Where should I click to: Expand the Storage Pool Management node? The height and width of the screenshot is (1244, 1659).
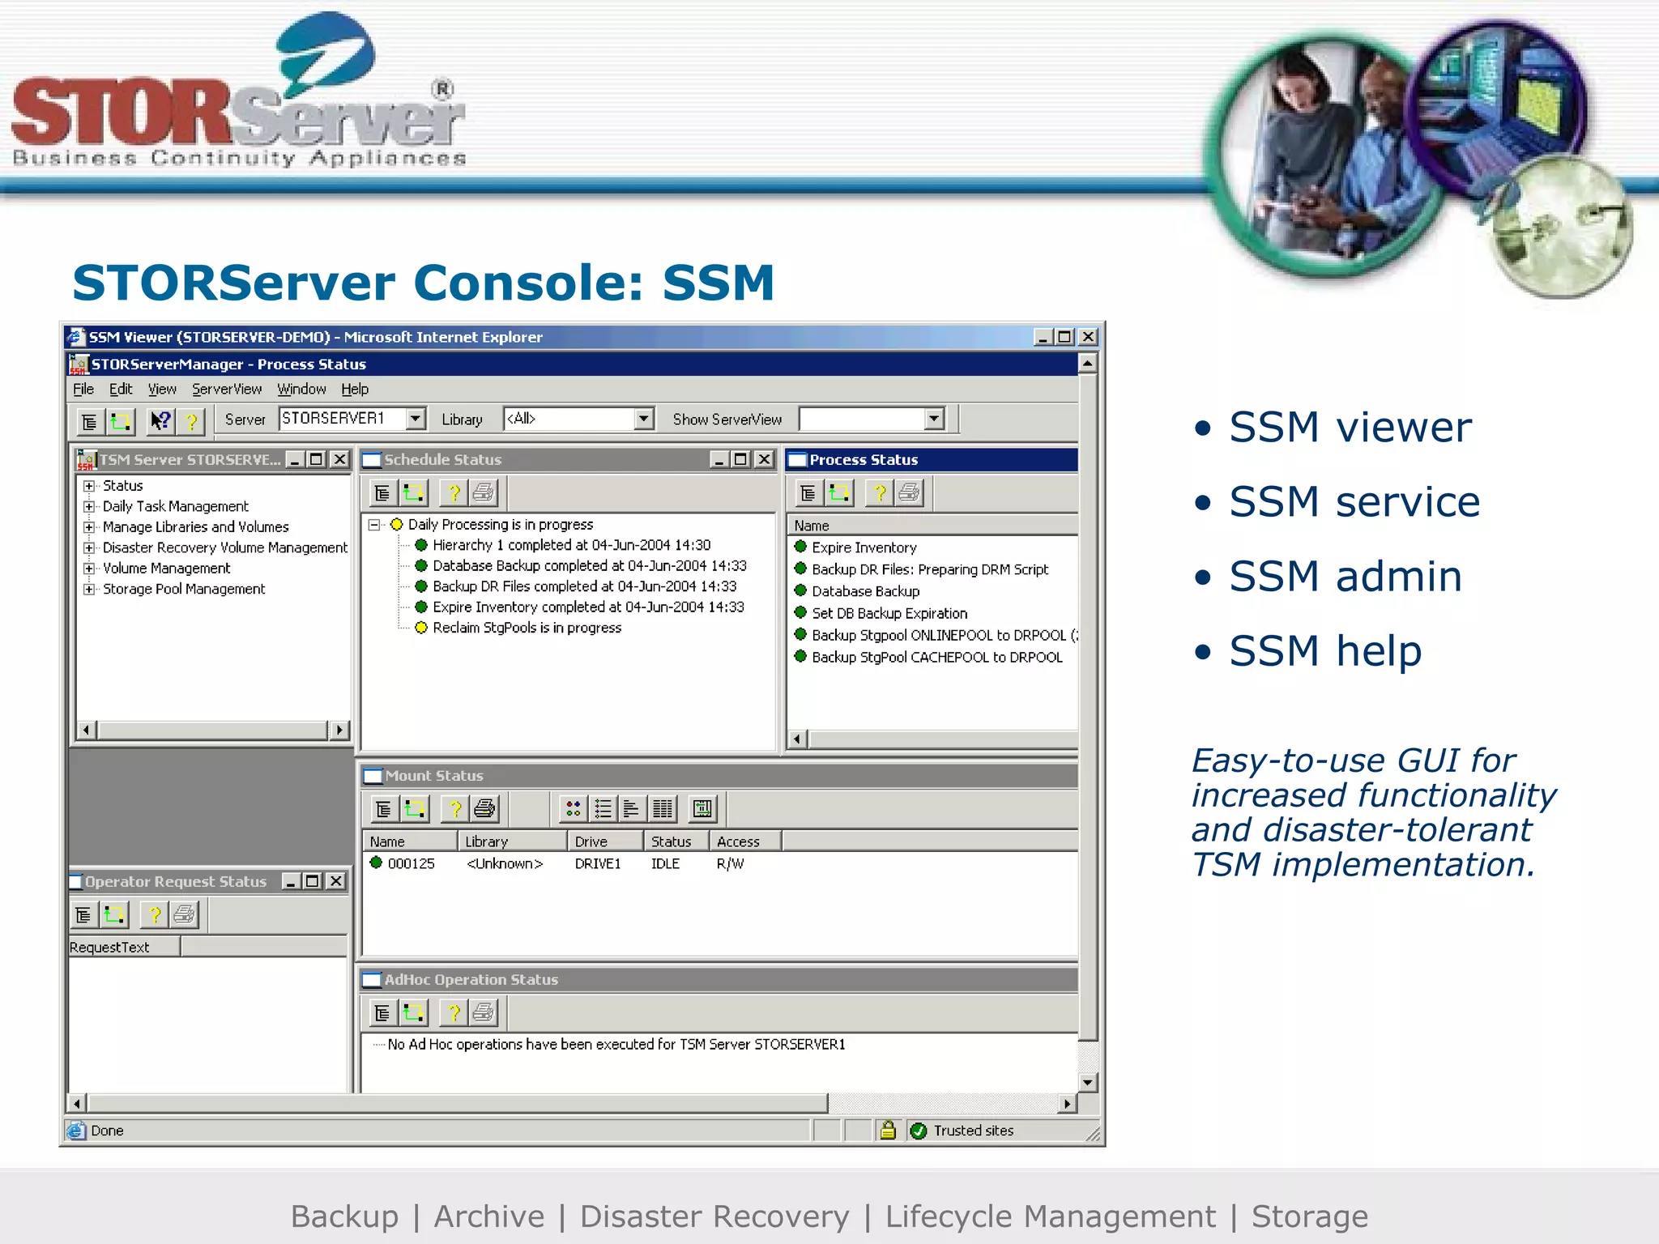(89, 589)
